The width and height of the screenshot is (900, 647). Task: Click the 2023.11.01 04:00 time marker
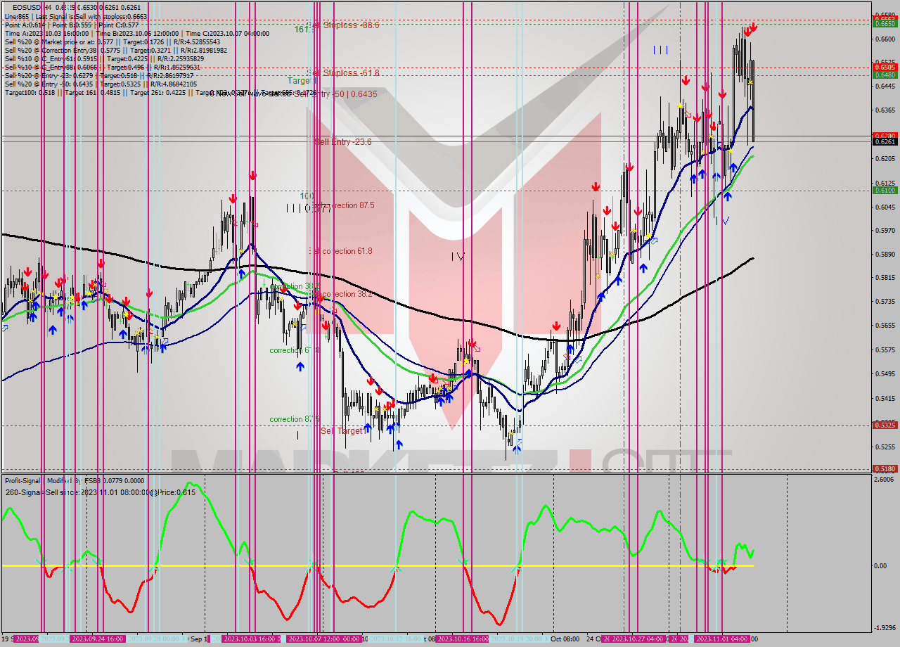click(x=721, y=639)
